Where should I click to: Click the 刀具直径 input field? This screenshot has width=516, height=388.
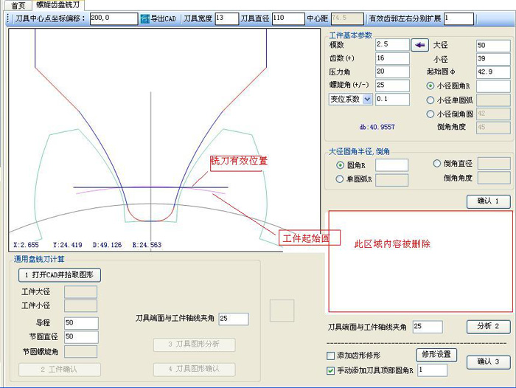tap(288, 18)
